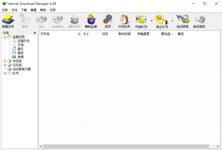Image resolution: width=222 pixels, height=150 pixels.
Task: Select 站点抓取方案 grabber projects
Action: [22, 69]
